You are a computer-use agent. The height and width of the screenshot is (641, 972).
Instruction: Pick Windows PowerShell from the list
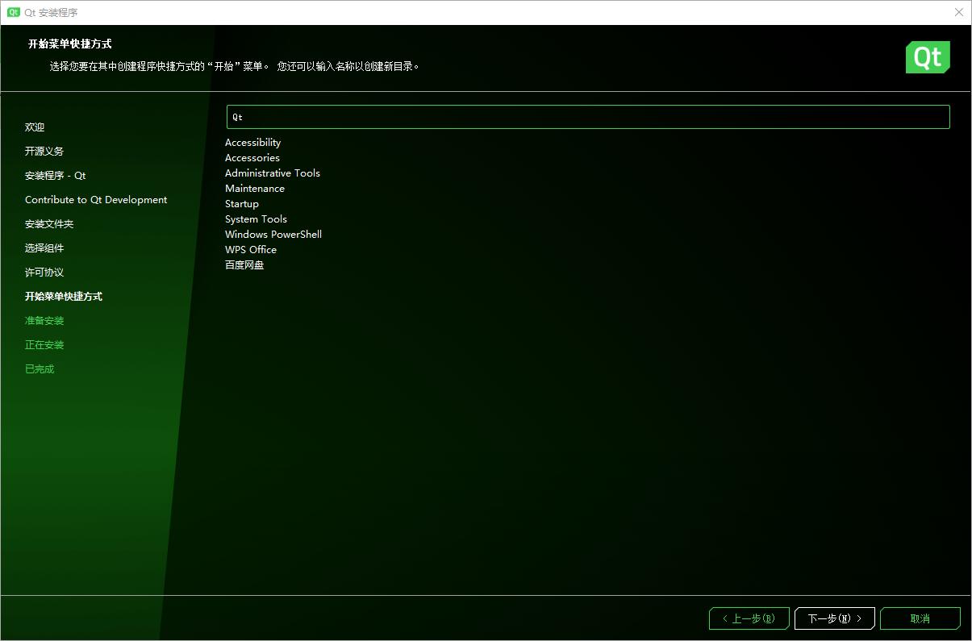(x=273, y=234)
